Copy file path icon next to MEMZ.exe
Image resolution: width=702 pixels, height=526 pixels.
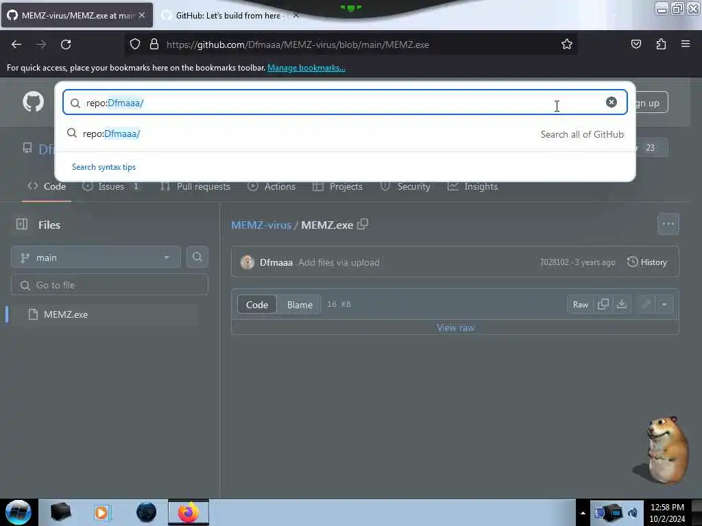pyautogui.click(x=363, y=224)
